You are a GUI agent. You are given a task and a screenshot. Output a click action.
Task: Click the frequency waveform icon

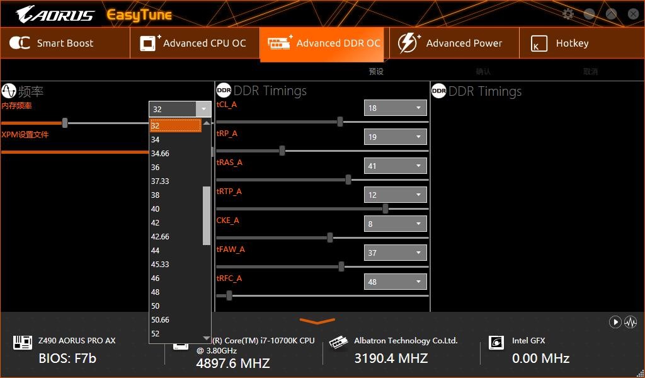point(8,91)
